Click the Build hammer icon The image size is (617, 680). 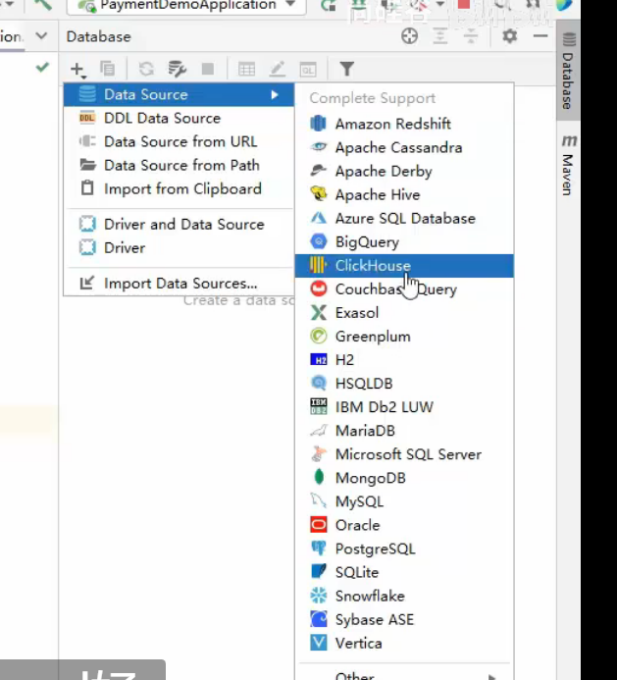pos(43,4)
